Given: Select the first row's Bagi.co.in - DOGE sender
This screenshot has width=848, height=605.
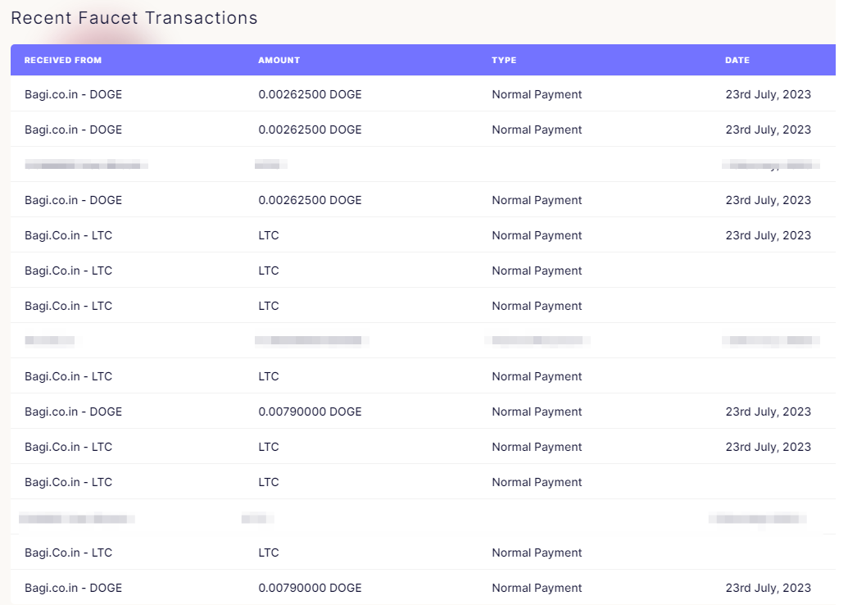Looking at the screenshot, I should pos(73,94).
